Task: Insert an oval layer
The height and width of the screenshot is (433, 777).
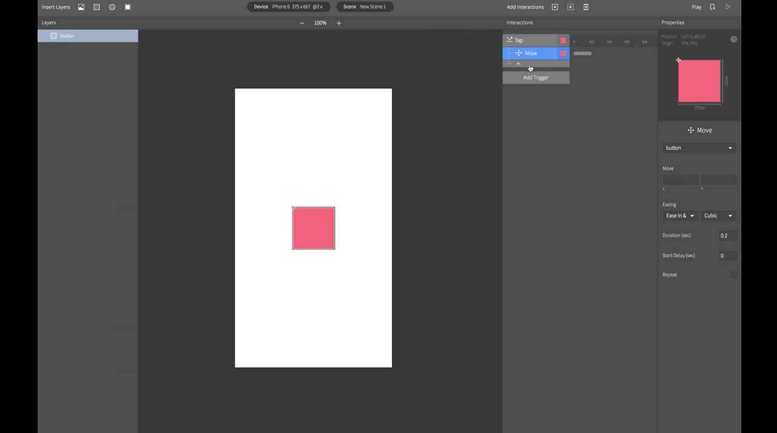Action: tap(112, 7)
